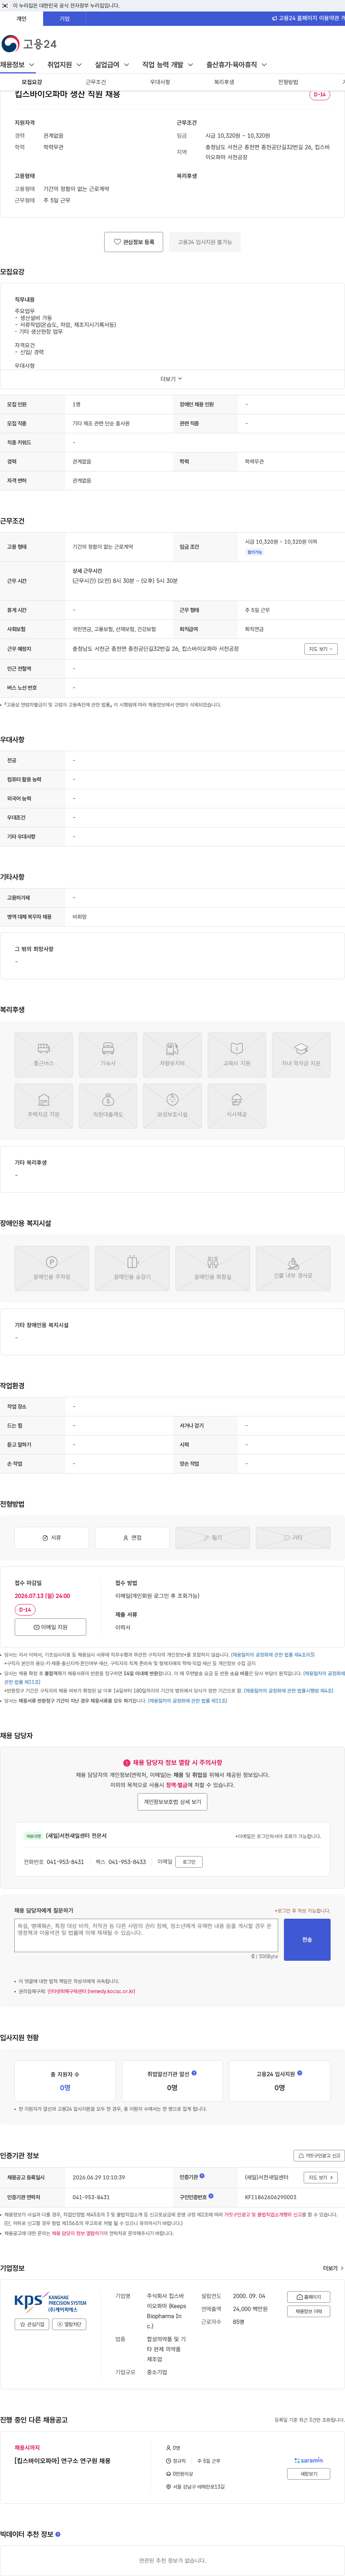Click the 관심정보 등록 heart button
The image size is (345, 2576).
pyautogui.click(x=134, y=242)
